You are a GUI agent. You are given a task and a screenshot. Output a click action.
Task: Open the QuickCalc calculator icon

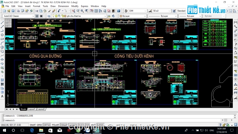click(x=113, y=11)
